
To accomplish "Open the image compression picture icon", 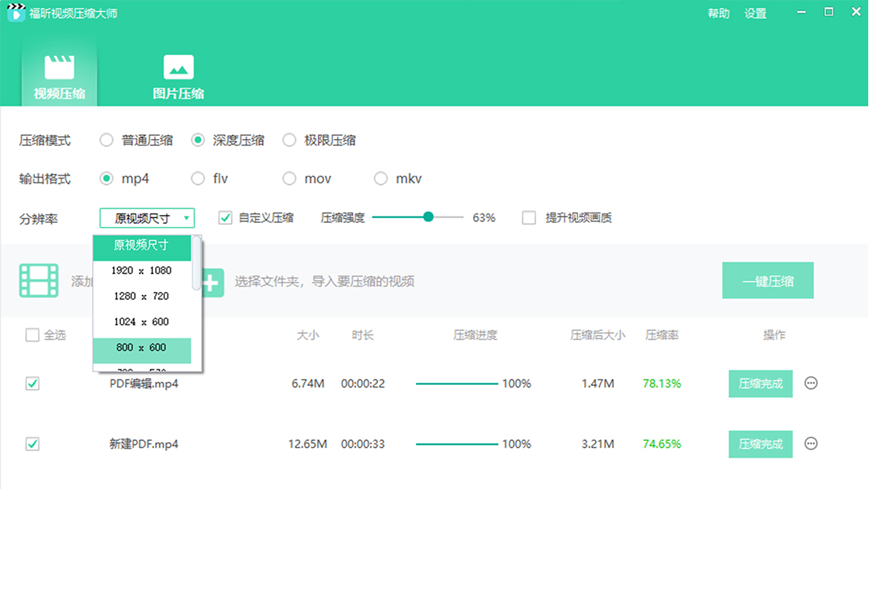I will tap(178, 68).
